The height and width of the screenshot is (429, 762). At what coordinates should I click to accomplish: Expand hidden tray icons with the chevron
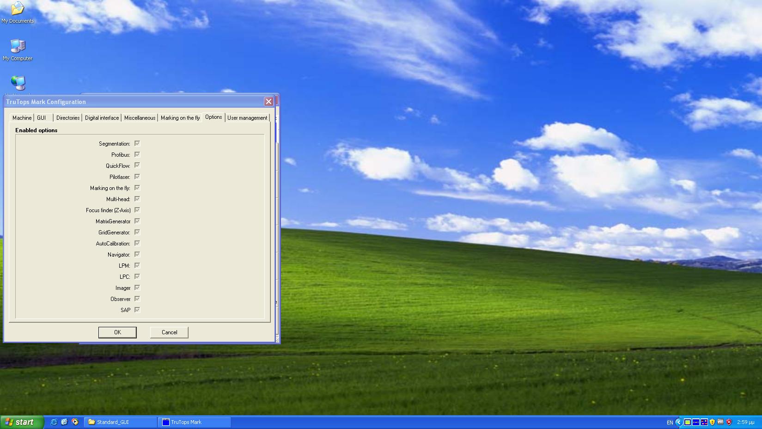[678, 422]
